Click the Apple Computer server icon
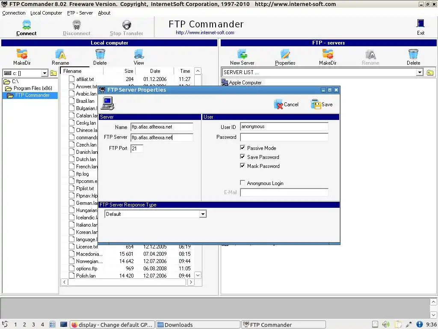Viewport: 438px width, 329px height. 225,82
